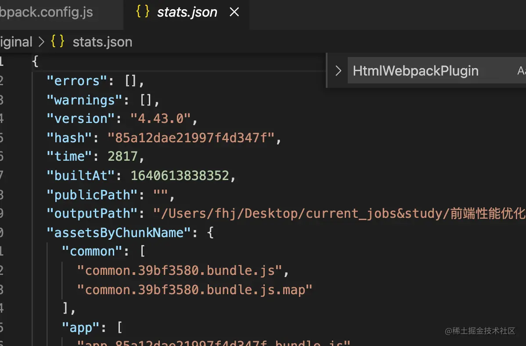526x346 pixels.
Task: Select "common.39bf3580.bundle.js" string
Action: tap(180, 270)
